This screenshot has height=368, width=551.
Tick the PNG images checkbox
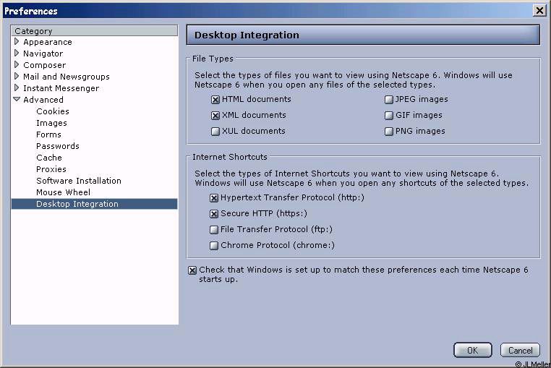pyautogui.click(x=388, y=132)
